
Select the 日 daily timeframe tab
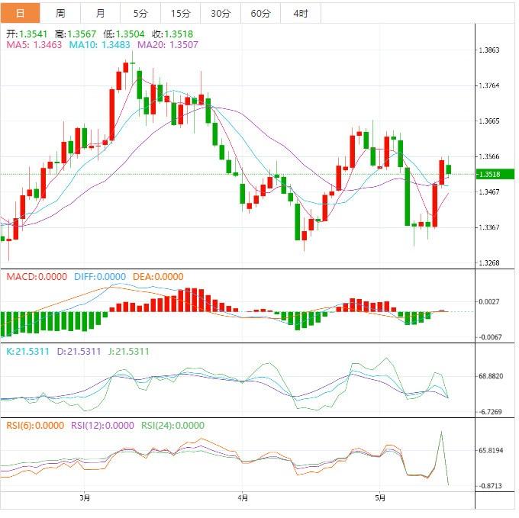click(x=20, y=13)
